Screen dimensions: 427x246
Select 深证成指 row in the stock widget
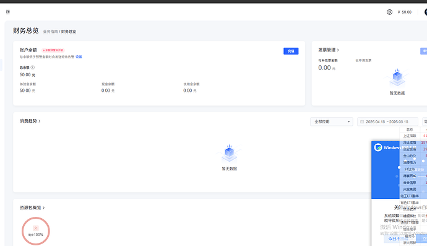click(413, 143)
